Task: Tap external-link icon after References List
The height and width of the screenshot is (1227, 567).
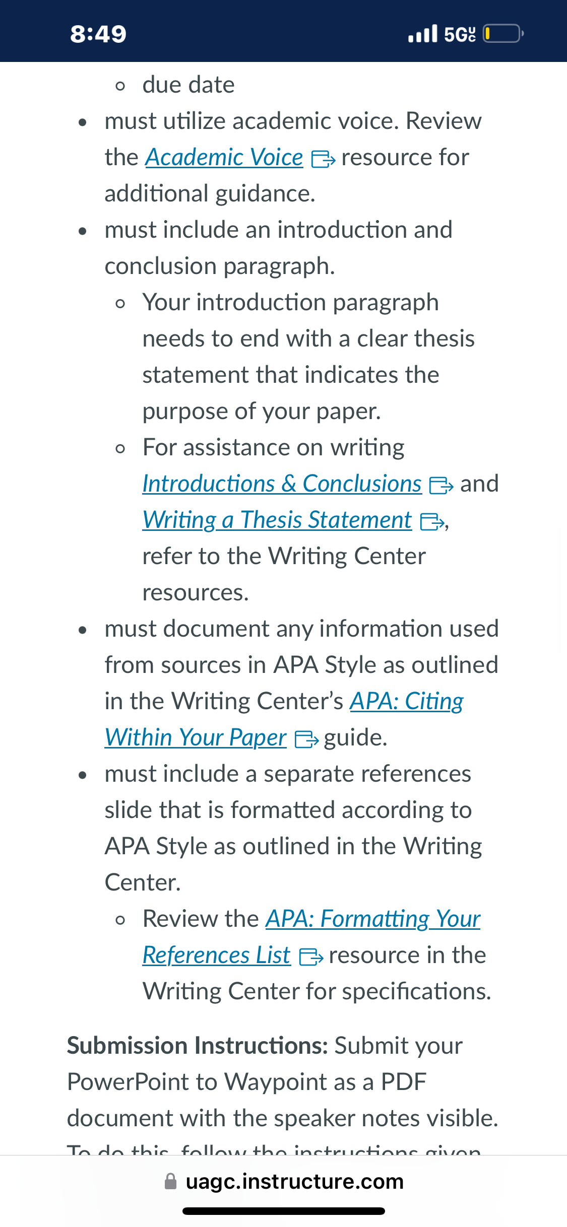Action: pyautogui.click(x=311, y=957)
